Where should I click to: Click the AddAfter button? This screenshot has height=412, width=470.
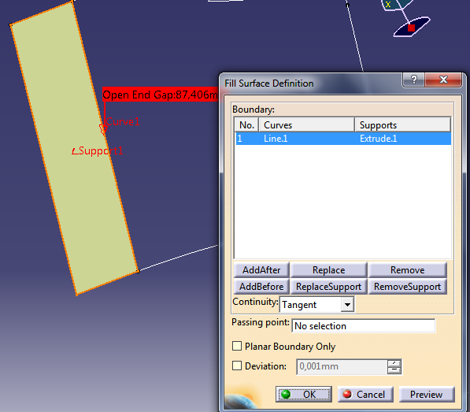pos(261,270)
